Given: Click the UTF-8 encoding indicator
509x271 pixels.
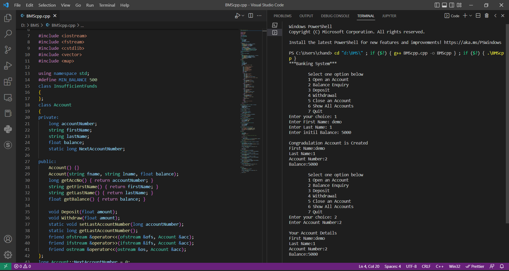Looking at the screenshot, I should coord(411,266).
